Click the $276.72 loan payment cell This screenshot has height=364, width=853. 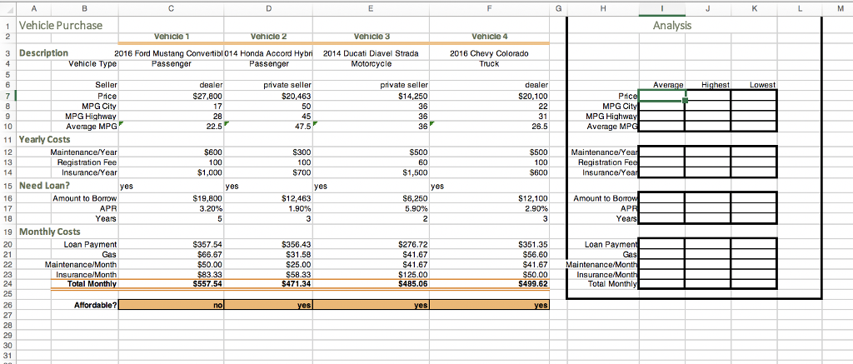click(371, 245)
